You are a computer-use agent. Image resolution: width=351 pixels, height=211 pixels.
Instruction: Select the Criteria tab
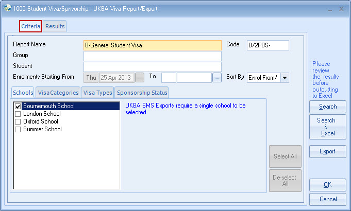(30, 26)
